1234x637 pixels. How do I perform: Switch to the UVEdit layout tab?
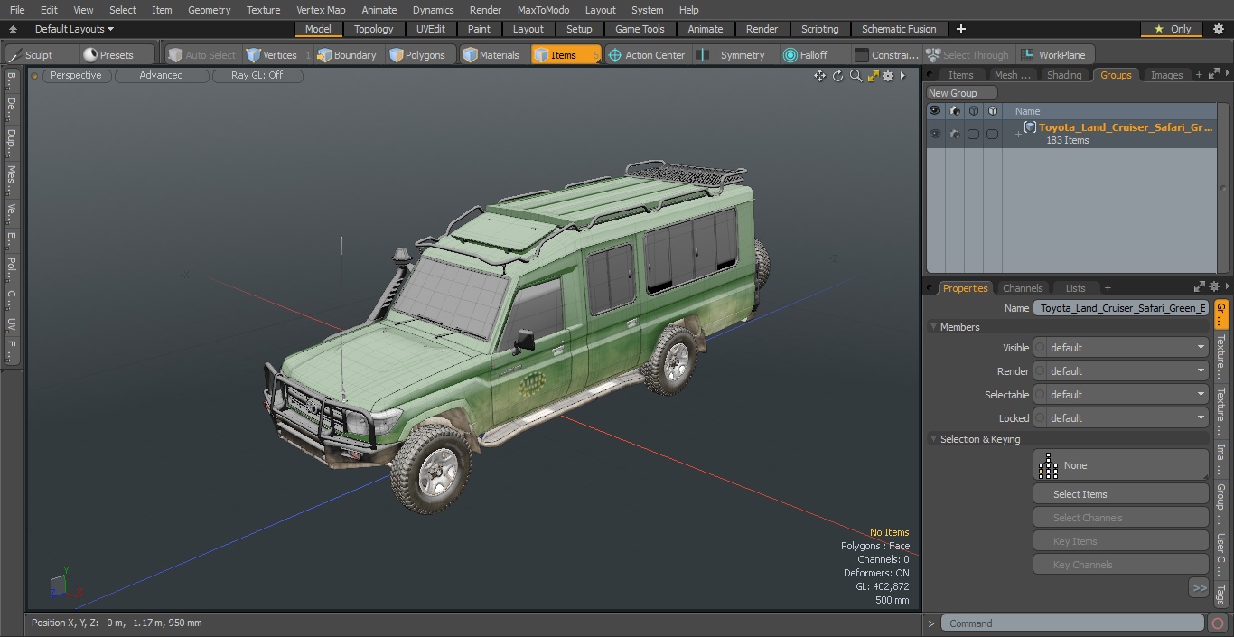(431, 29)
